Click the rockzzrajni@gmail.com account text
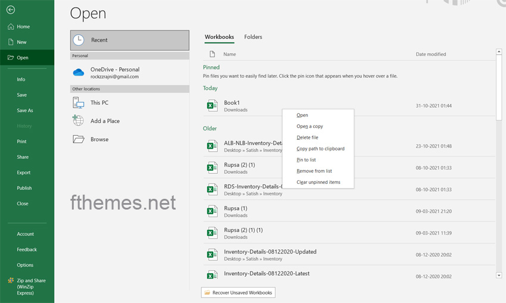Image resolution: width=506 pixels, height=303 pixels. click(x=114, y=77)
